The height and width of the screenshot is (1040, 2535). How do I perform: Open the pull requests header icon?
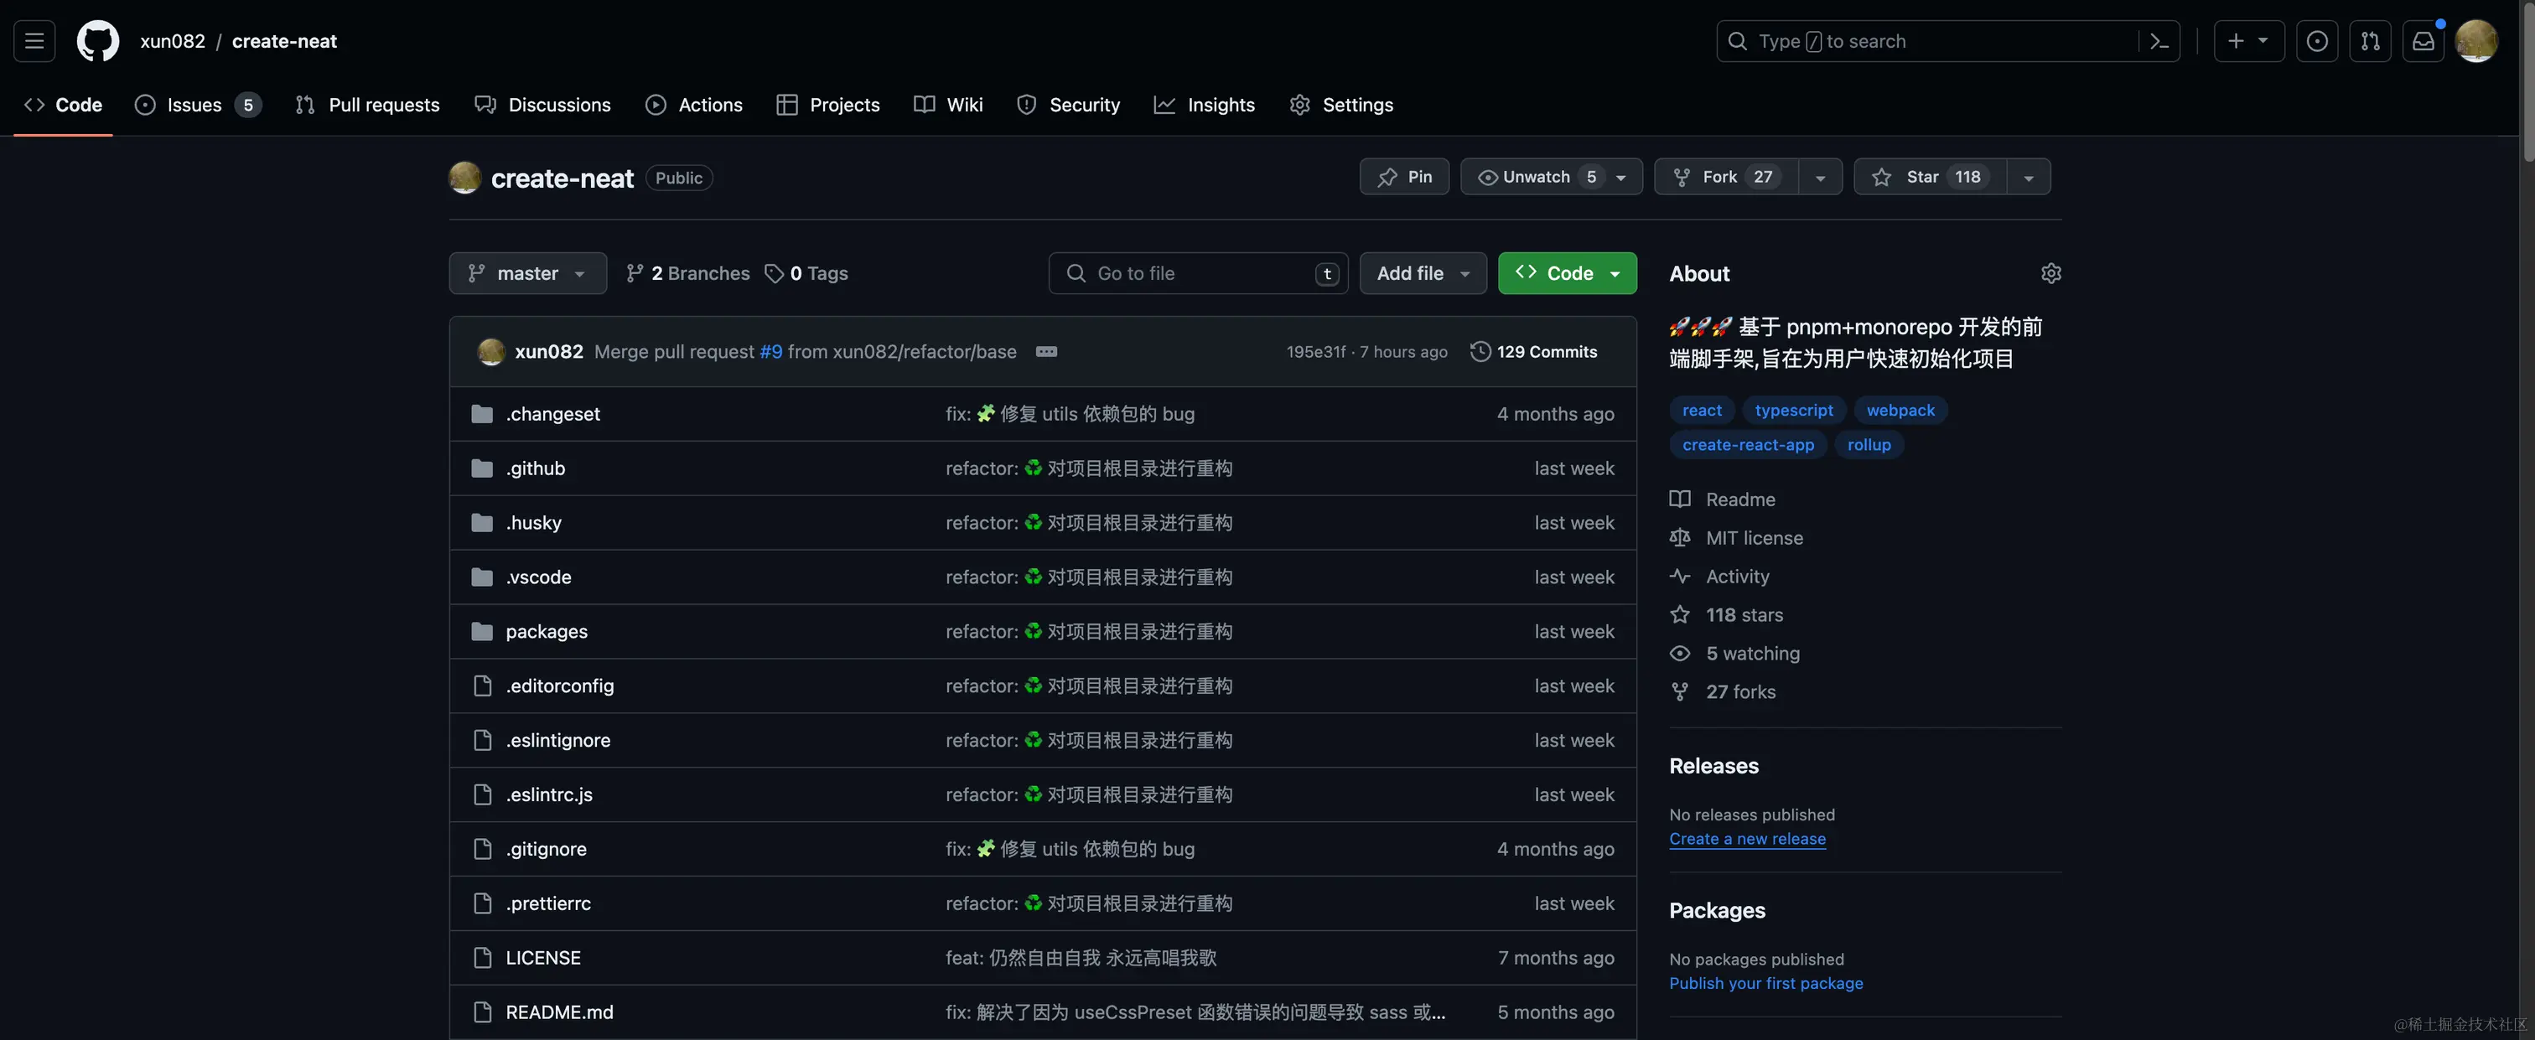(2370, 41)
